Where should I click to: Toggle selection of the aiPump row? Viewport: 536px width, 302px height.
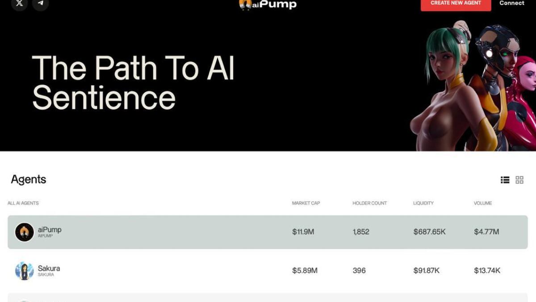[x=179, y=232]
